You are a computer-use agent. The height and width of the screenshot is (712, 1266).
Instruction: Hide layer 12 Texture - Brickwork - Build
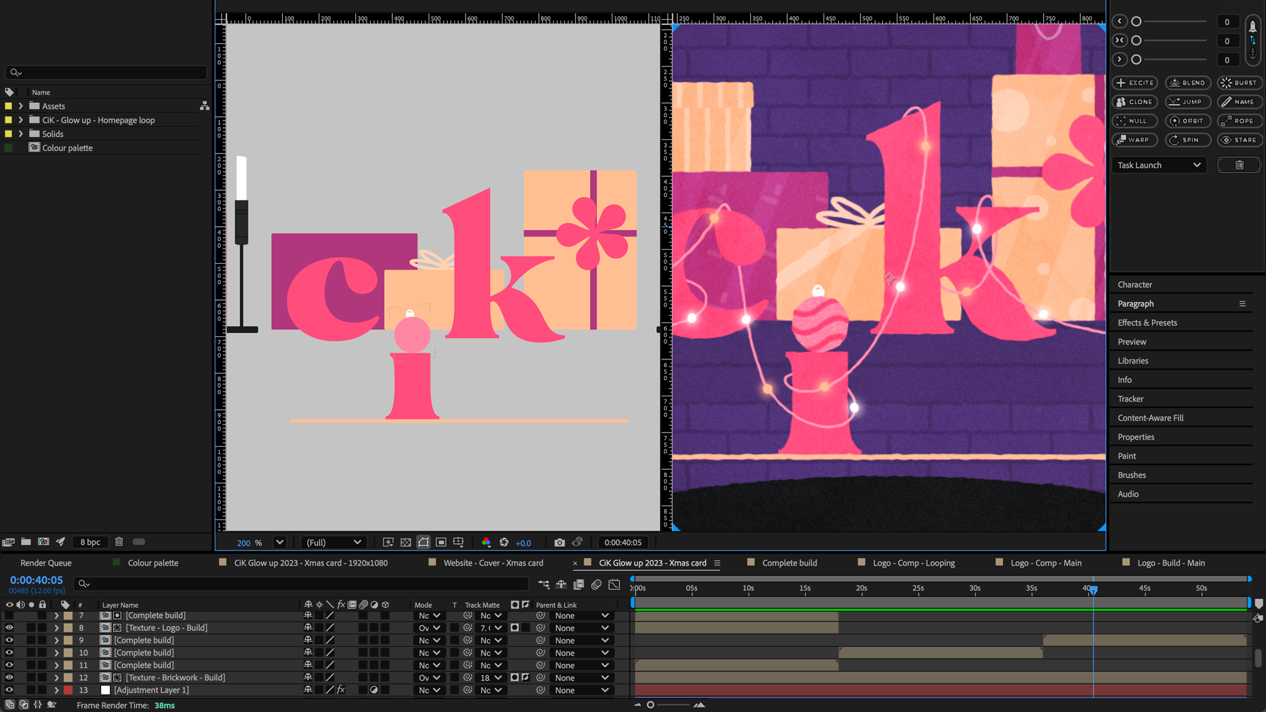coord(9,678)
